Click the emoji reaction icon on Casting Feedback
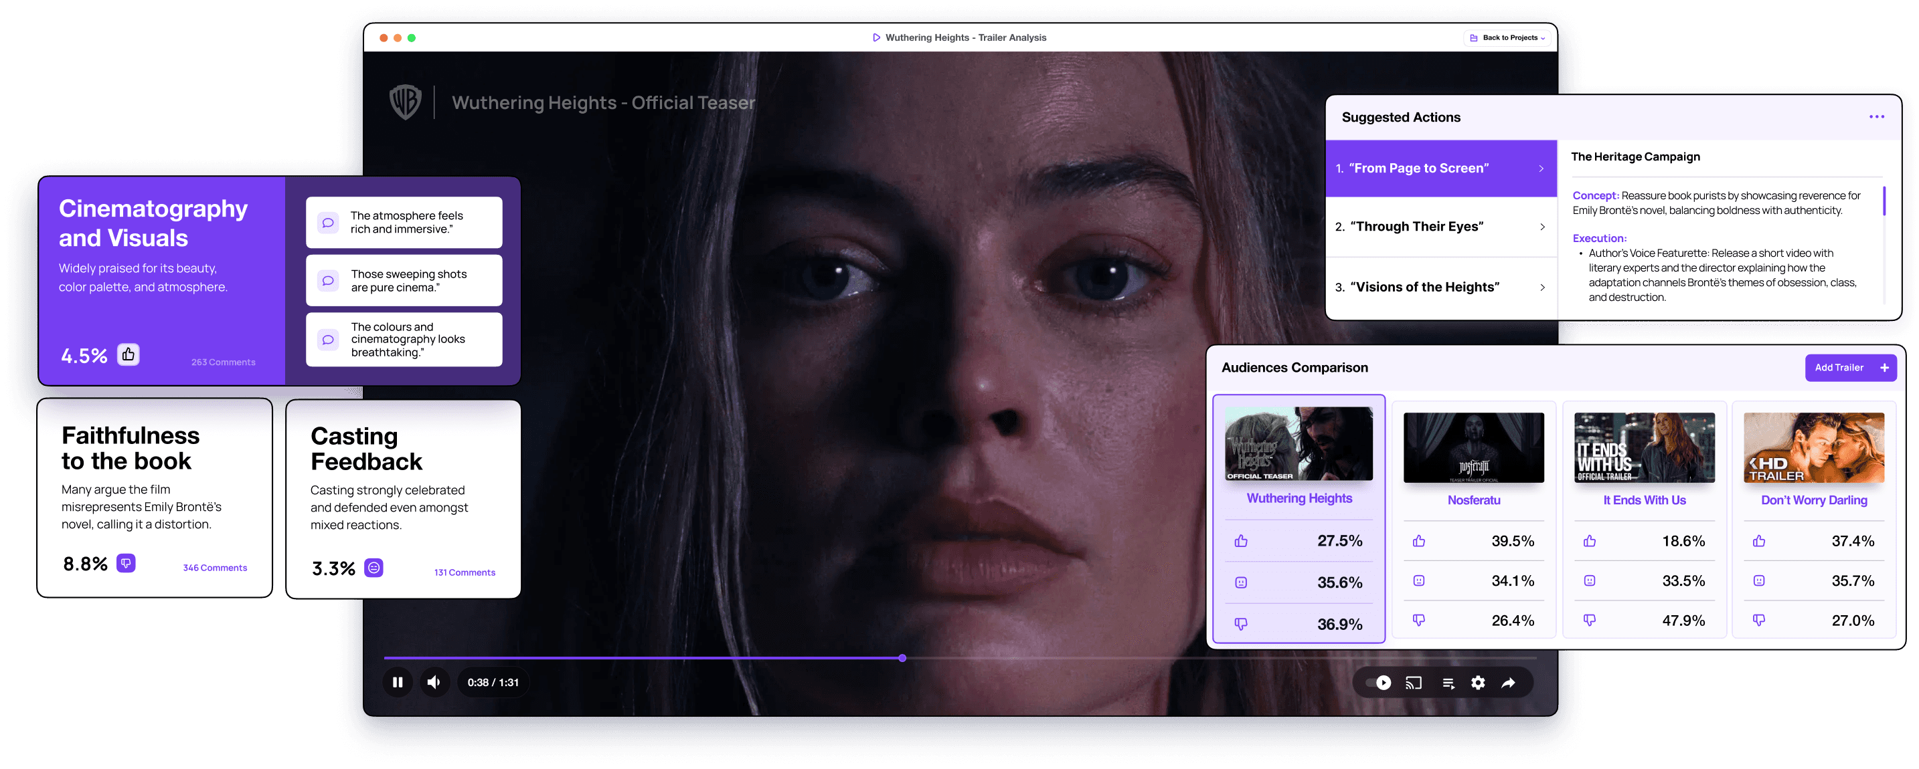1919x769 pixels. (x=373, y=567)
